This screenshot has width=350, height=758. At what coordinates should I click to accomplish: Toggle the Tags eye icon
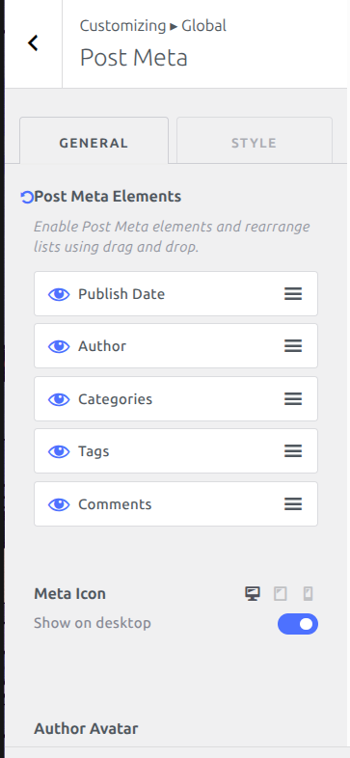pos(59,451)
